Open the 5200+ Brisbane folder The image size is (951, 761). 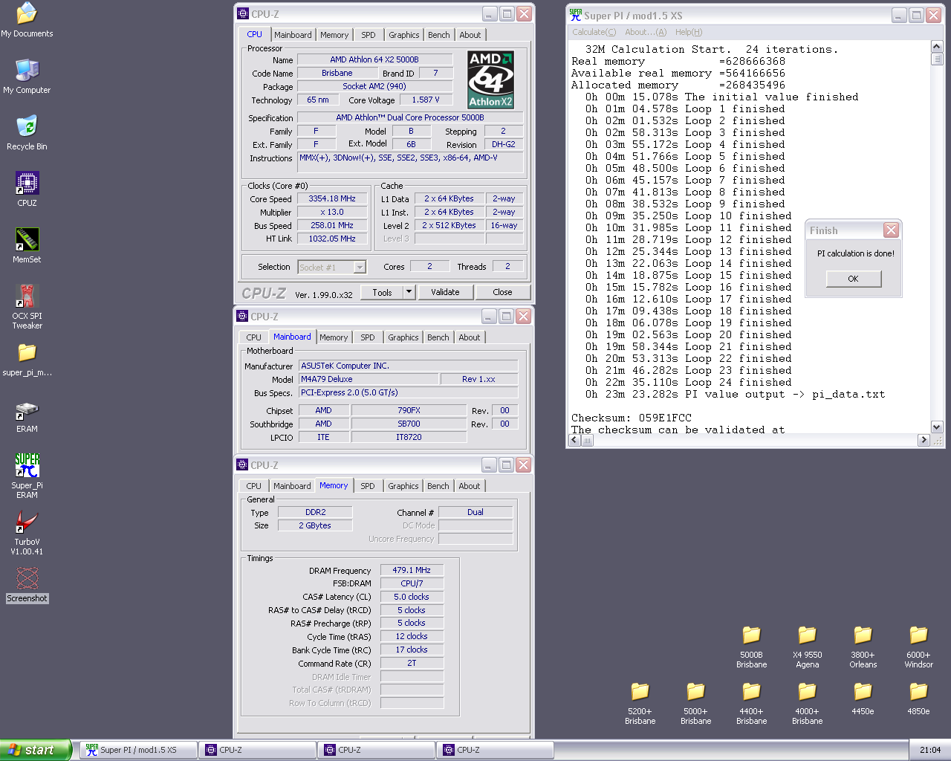[640, 702]
